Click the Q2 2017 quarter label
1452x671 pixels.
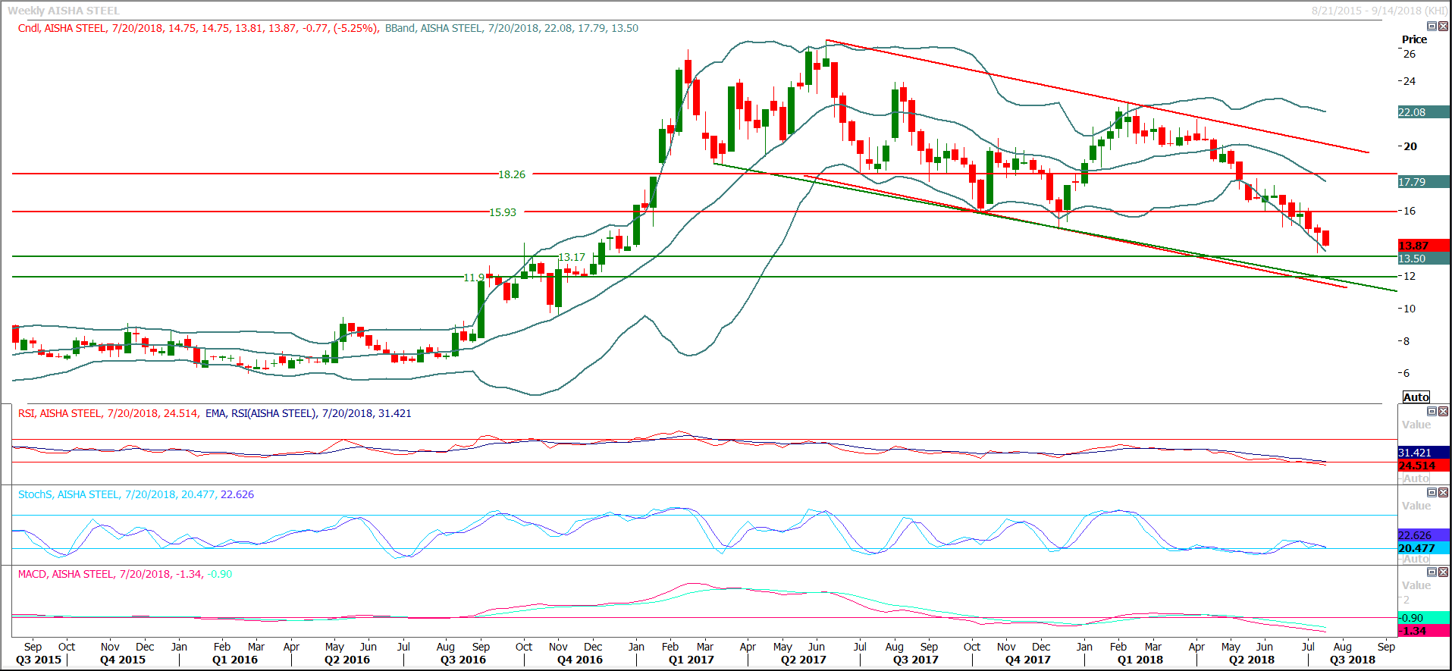click(804, 660)
